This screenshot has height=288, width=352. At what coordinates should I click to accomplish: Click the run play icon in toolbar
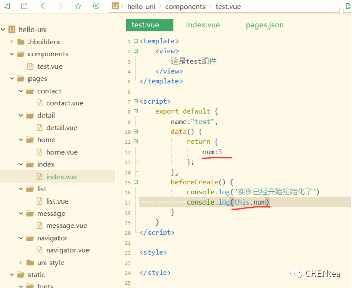coord(96,6)
